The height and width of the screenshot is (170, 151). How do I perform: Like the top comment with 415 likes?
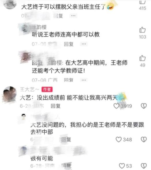pyautogui.click(x=142, y=2)
